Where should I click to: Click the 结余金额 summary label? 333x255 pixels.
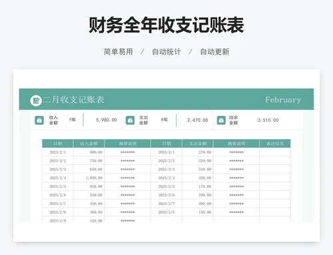click(234, 120)
